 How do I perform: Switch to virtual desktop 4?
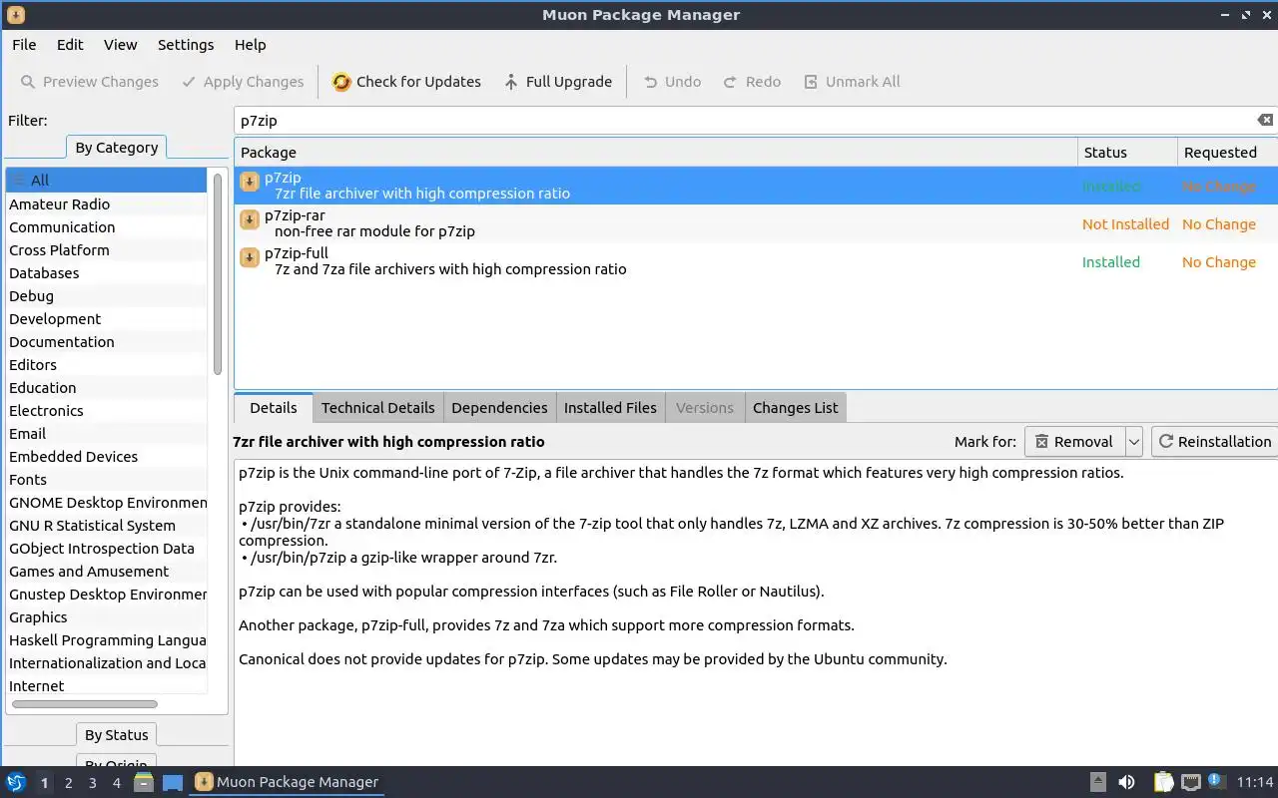[116, 783]
